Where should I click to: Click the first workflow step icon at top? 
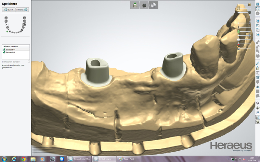click(134, 5)
